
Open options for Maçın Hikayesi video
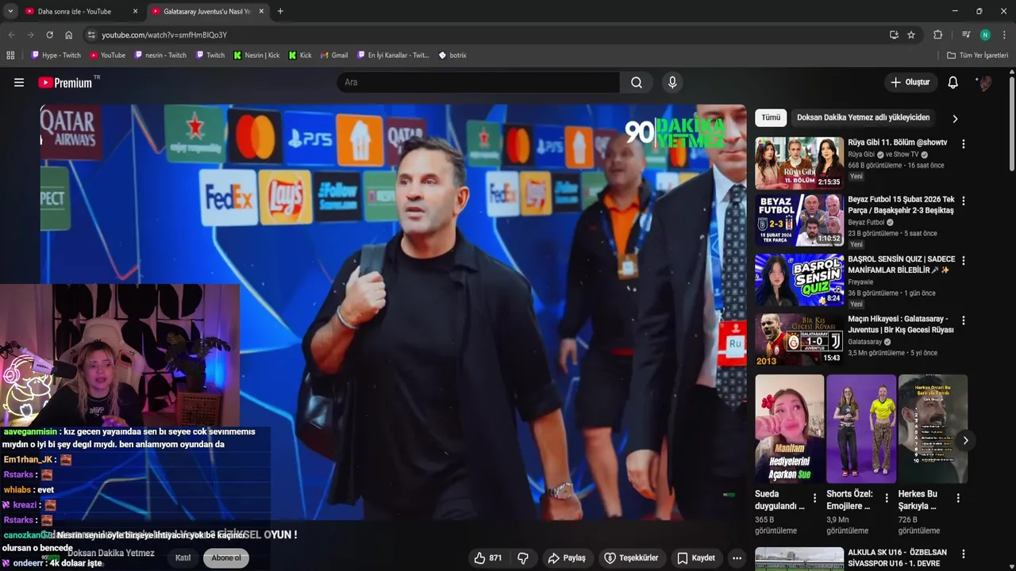point(964,320)
